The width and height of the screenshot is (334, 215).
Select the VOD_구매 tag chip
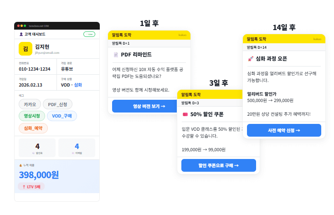[62, 116]
